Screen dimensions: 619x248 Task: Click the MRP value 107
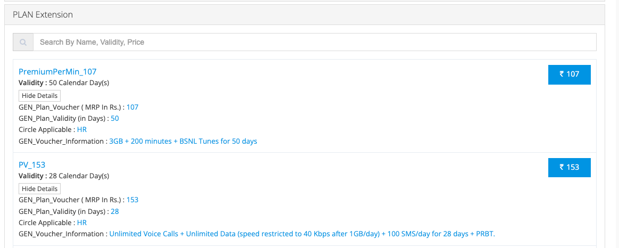coord(132,108)
